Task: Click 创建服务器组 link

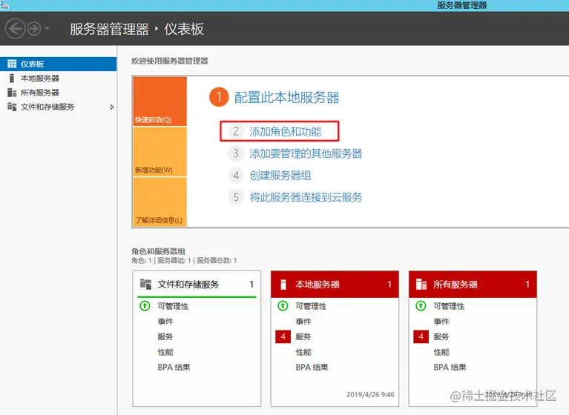Action: click(280, 176)
